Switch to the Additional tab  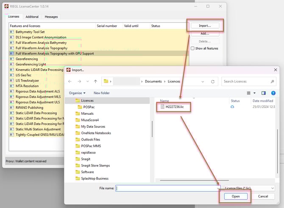[32, 17]
